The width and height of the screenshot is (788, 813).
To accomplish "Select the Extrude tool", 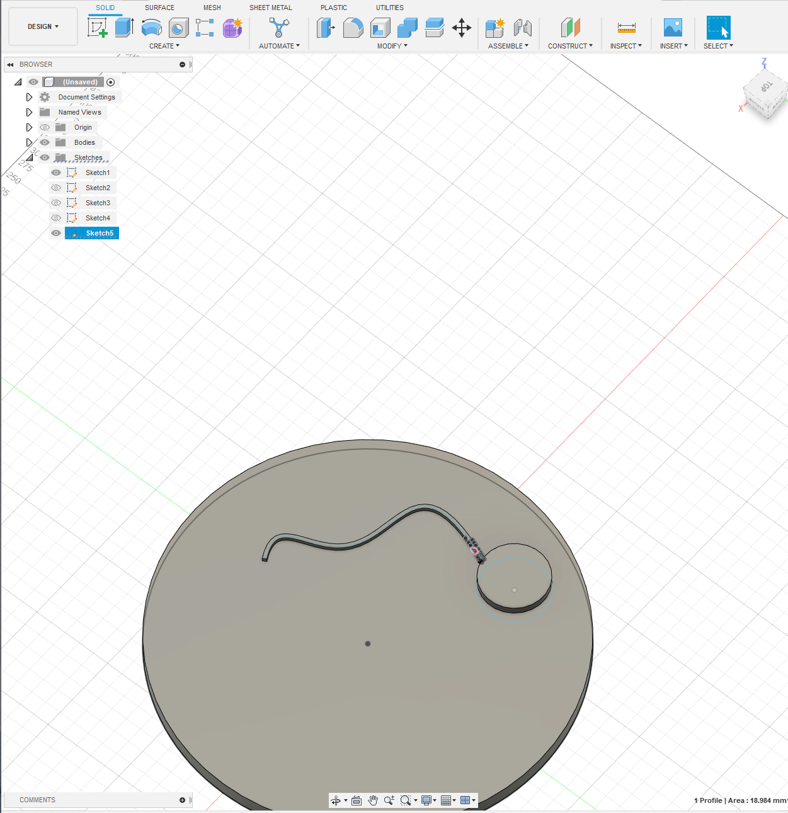I will pos(123,28).
